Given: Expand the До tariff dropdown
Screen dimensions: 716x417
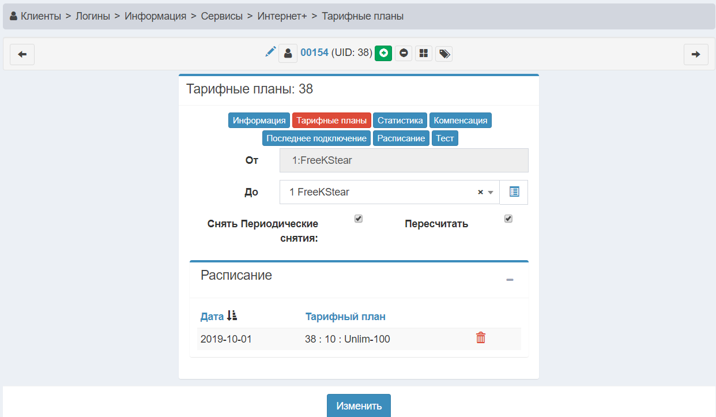Looking at the screenshot, I should (491, 193).
